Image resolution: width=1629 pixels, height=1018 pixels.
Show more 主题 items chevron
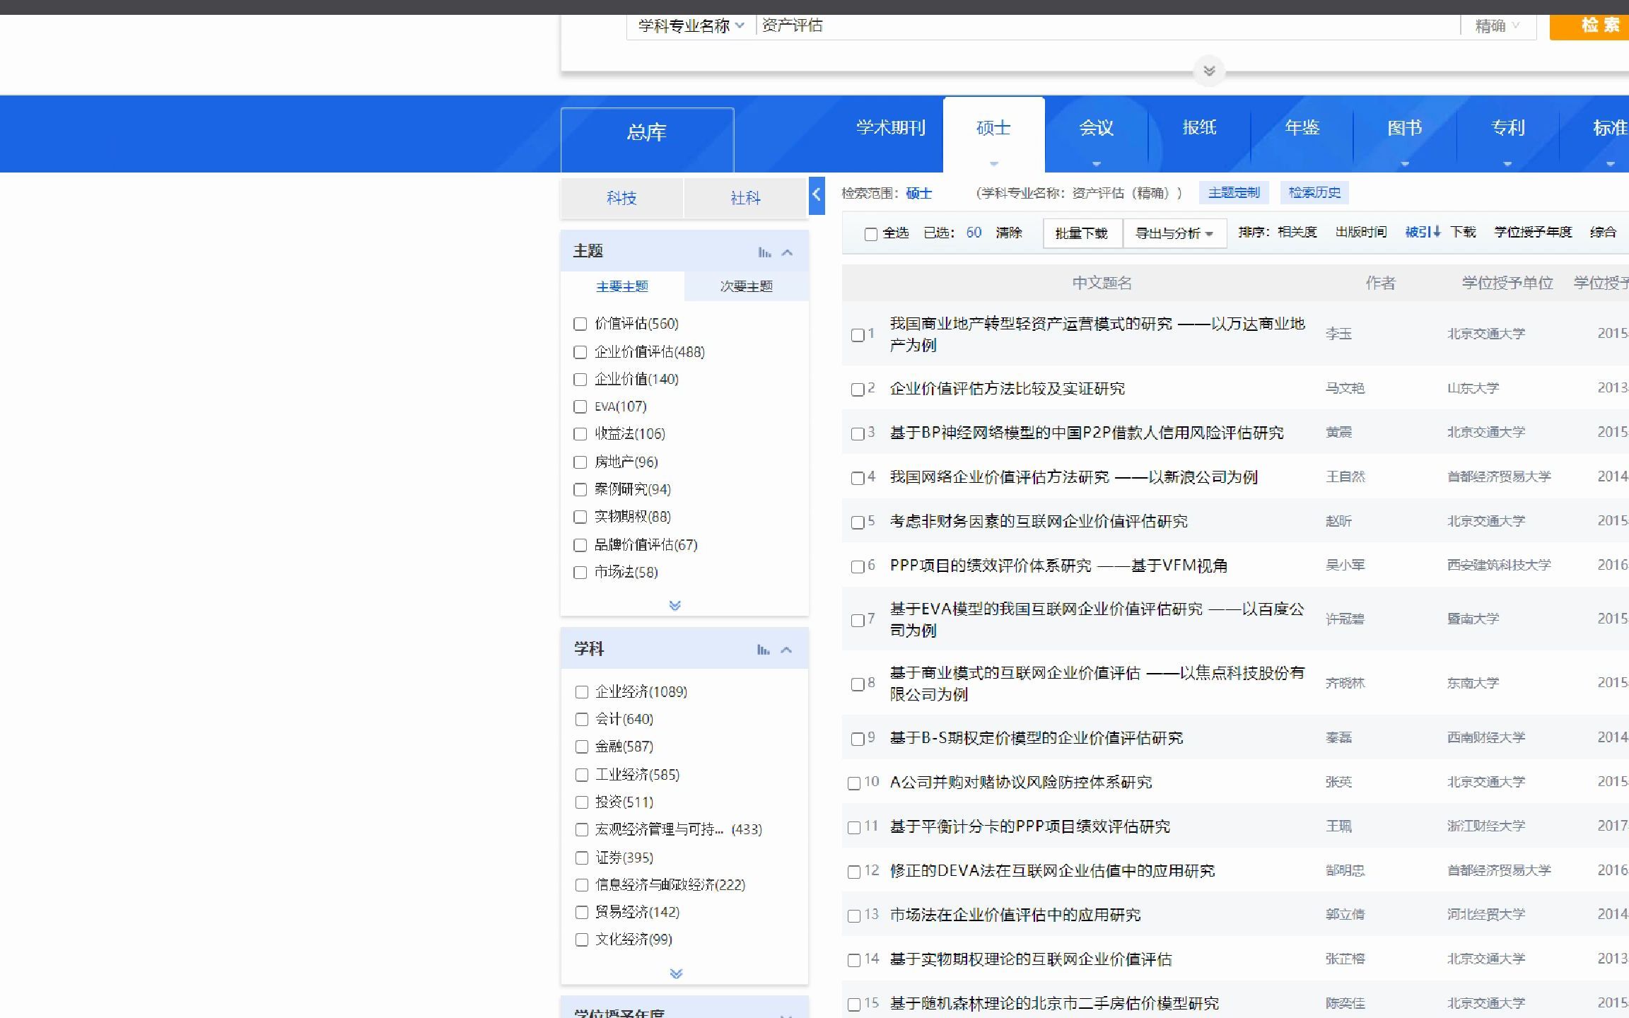675,605
